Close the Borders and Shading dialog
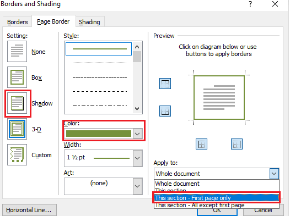The image size is (290, 216). [275, 4]
